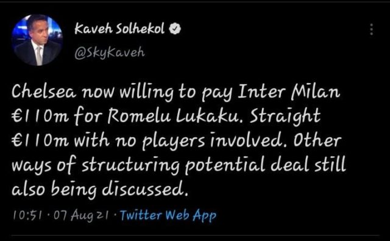The height and width of the screenshot is (241, 390).
Task: Click the Twitter Web App source link
Action: [x=168, y=215]
